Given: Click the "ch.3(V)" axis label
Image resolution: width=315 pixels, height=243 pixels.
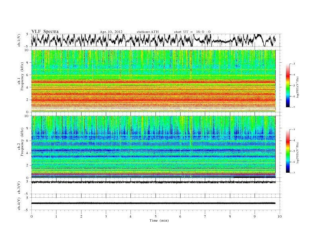Looking at the screenshot, I should (x=19, y=188).
